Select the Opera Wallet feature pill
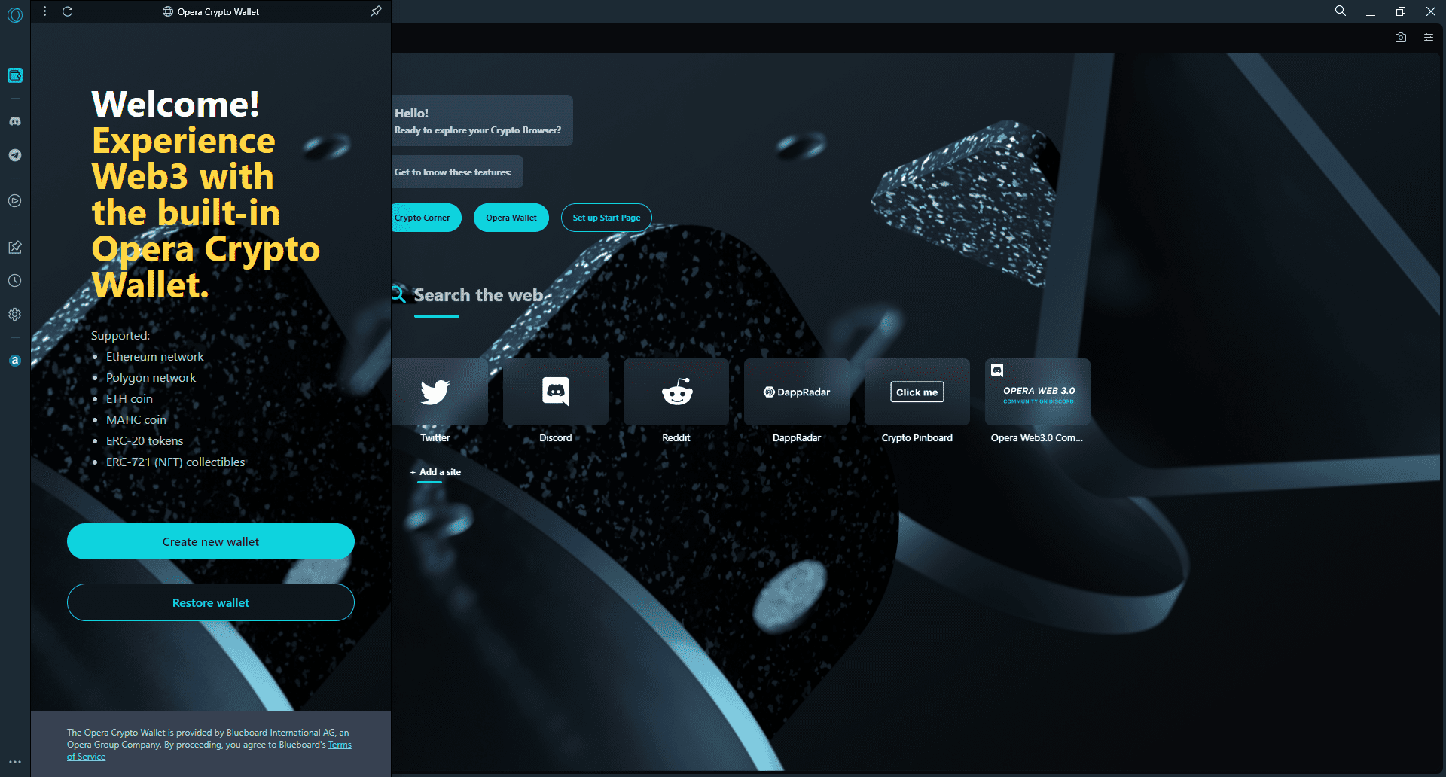 (511, 218)
